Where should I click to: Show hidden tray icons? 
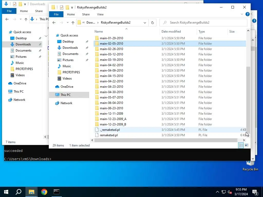(x=217, y=192)
